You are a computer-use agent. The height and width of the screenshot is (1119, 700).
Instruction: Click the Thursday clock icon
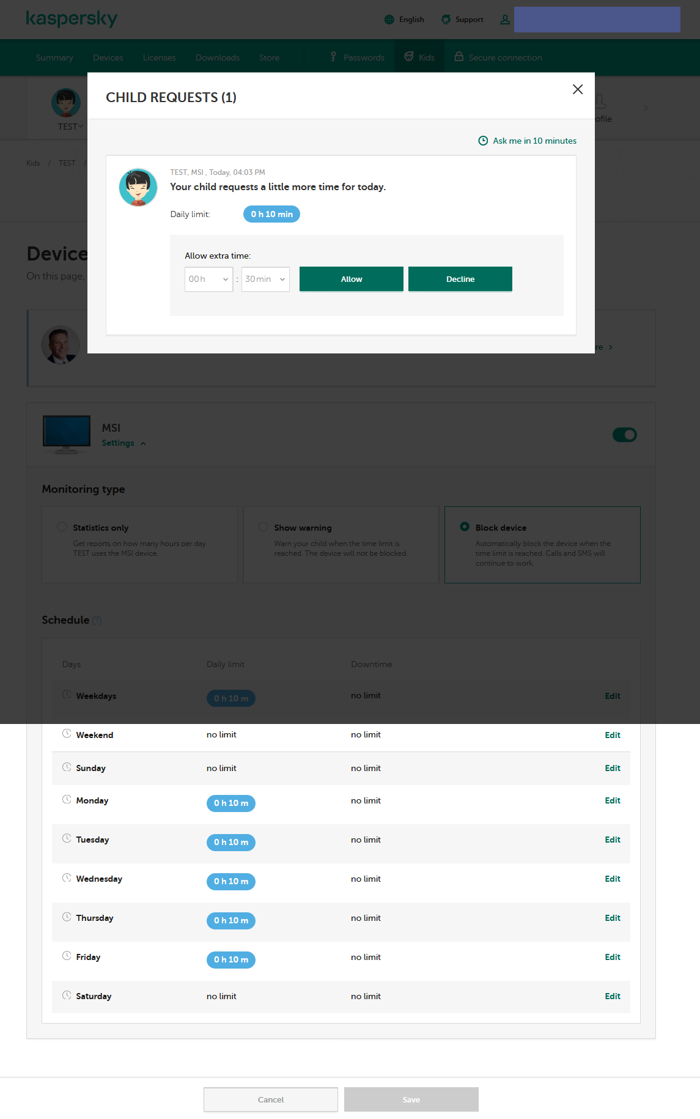coord(67,917)
